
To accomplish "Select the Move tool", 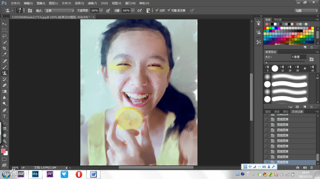I will pyautogui.click(x=4, y=24).
